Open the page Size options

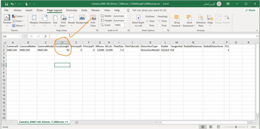pyautogui.click(x=55, y=20)
